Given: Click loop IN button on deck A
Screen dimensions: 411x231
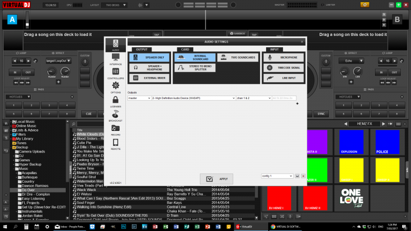Looking at the screenshot, I should tap(15, 72).
